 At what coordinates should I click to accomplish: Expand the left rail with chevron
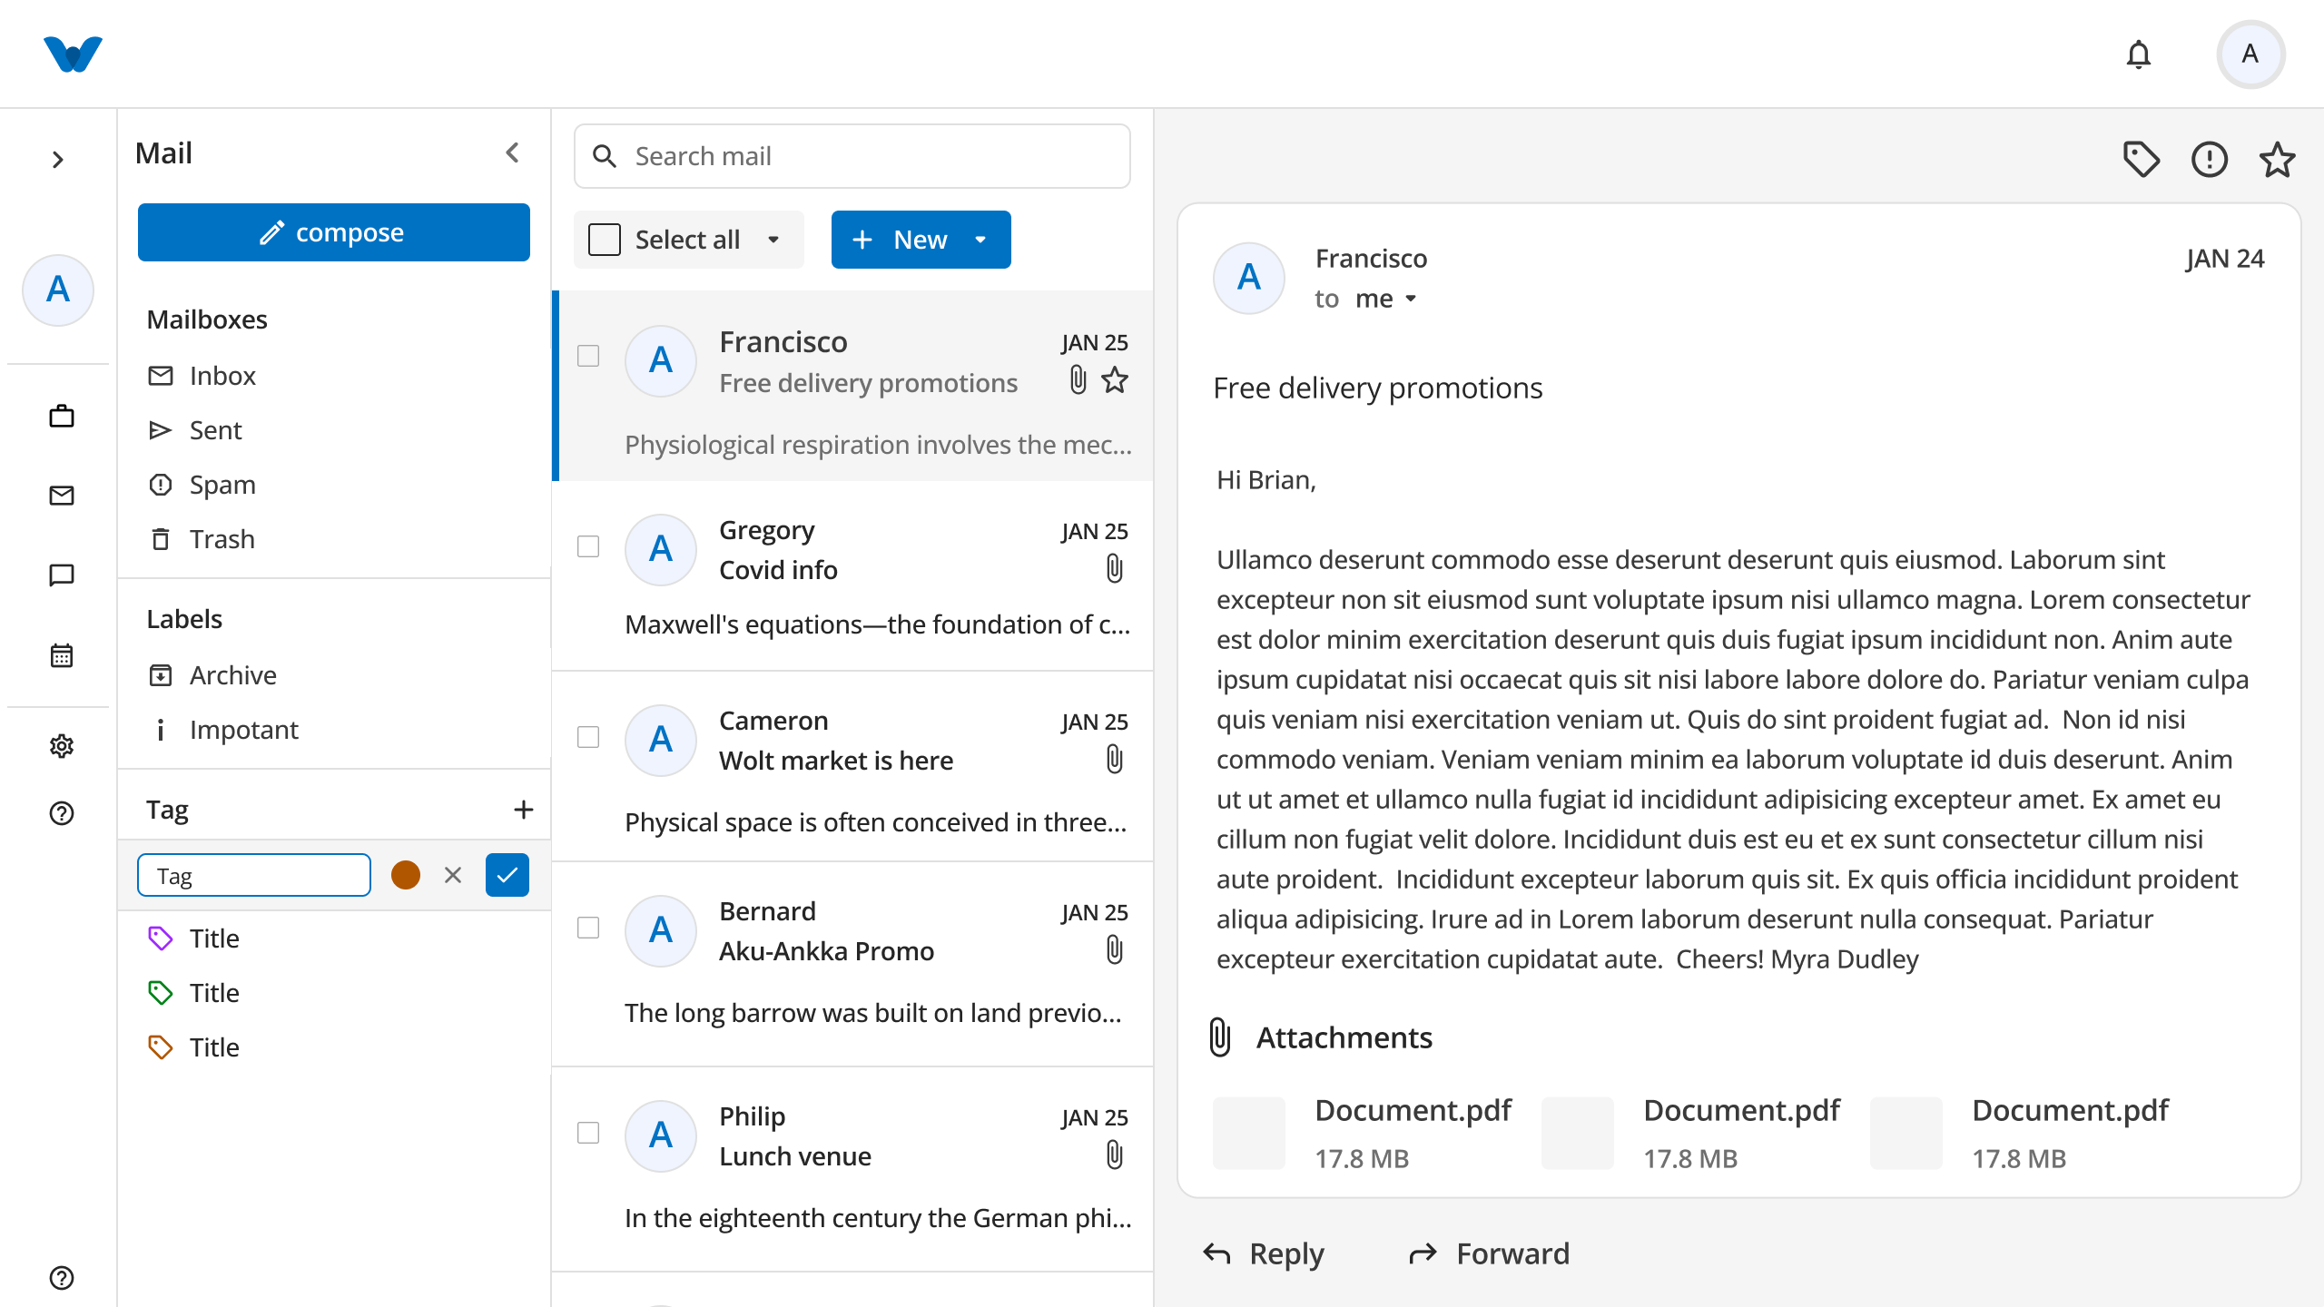pos(58,160)
